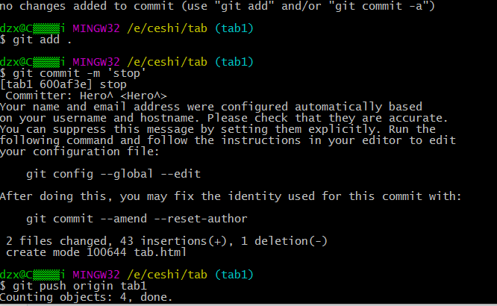The image size is (497, 306).
Task: Click the 'create mode 100644 tab.html' line
Action: click(x=96, y=252)
